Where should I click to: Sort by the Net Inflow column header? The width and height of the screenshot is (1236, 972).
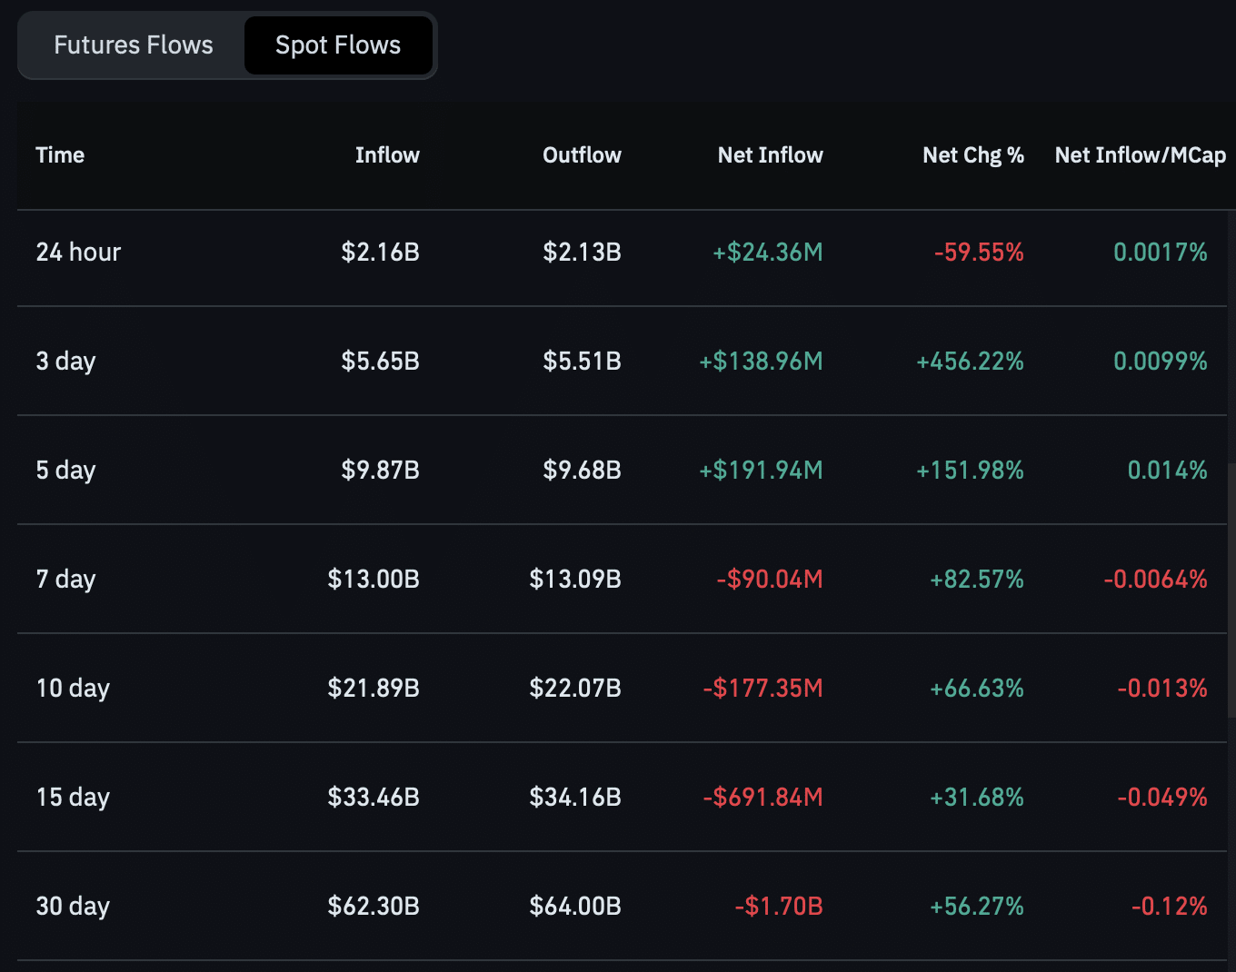tap(770, 155)
